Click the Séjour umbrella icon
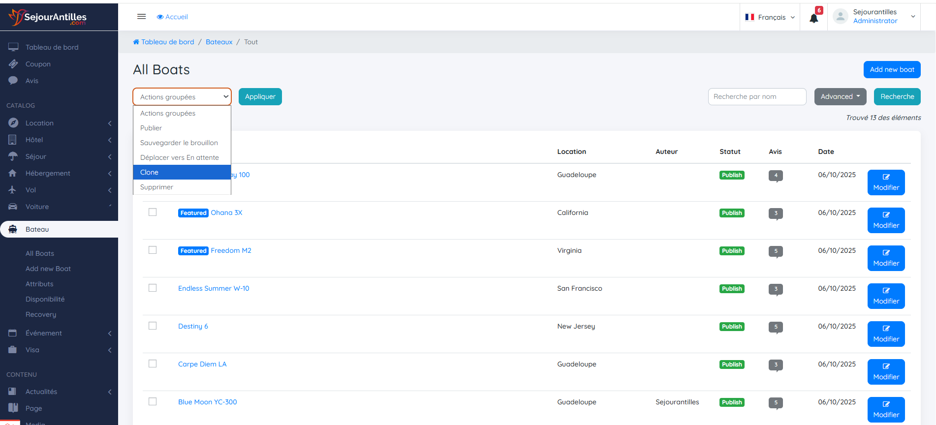936x425 pixels. click(x=13, y=156)
